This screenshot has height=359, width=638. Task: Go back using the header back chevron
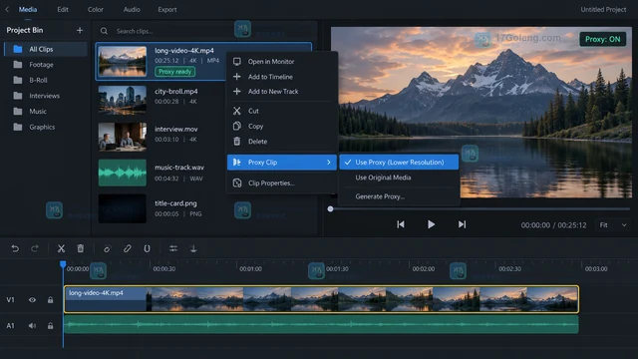7,9
